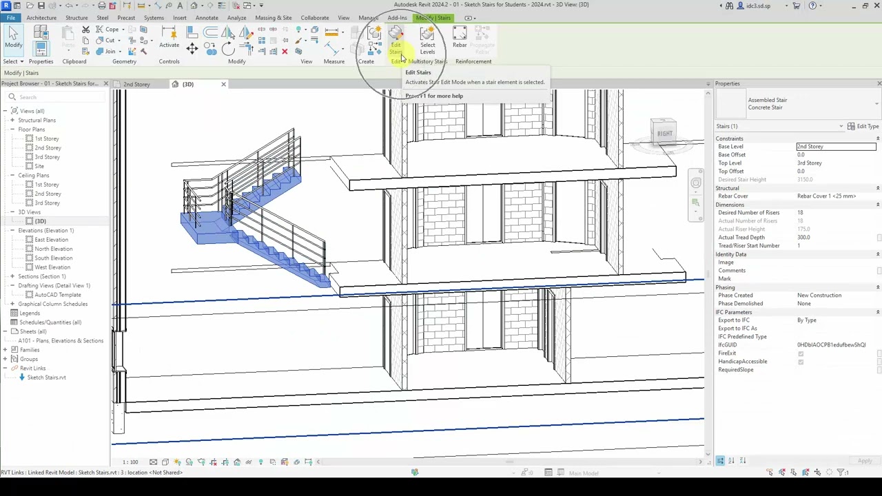Viewport: 882px width, 496px height.
Task: Click the Filter selection icon in status bar
Action: coord(841,473)
